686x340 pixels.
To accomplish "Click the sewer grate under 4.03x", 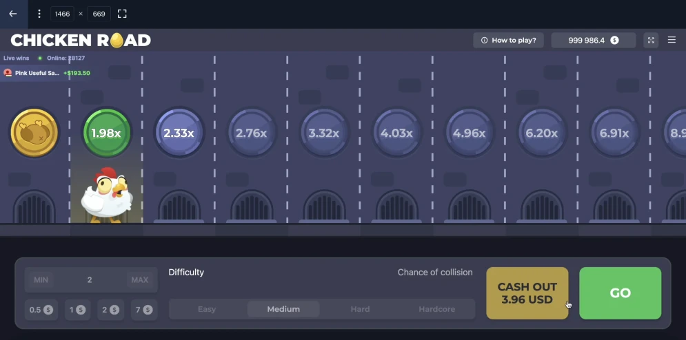I will coord(397,206).
